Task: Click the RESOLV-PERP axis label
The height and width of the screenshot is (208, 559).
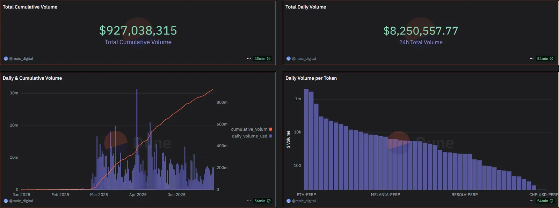Action: click(x=464, y=195)
